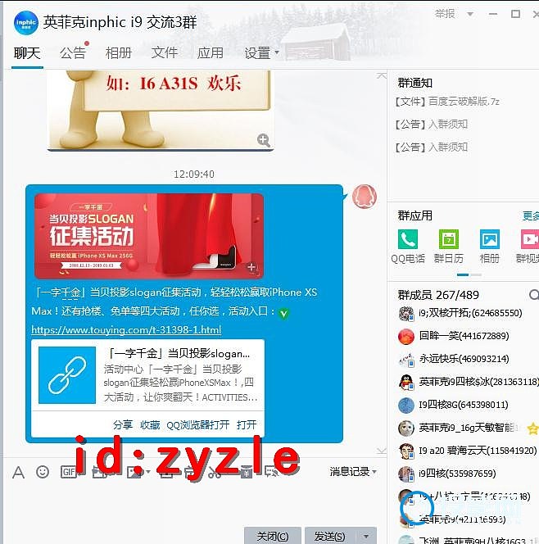Click the scissors screenshot tool
Image resolution: width=539 pixels, height=544 pixels.
tap(215, 473)
